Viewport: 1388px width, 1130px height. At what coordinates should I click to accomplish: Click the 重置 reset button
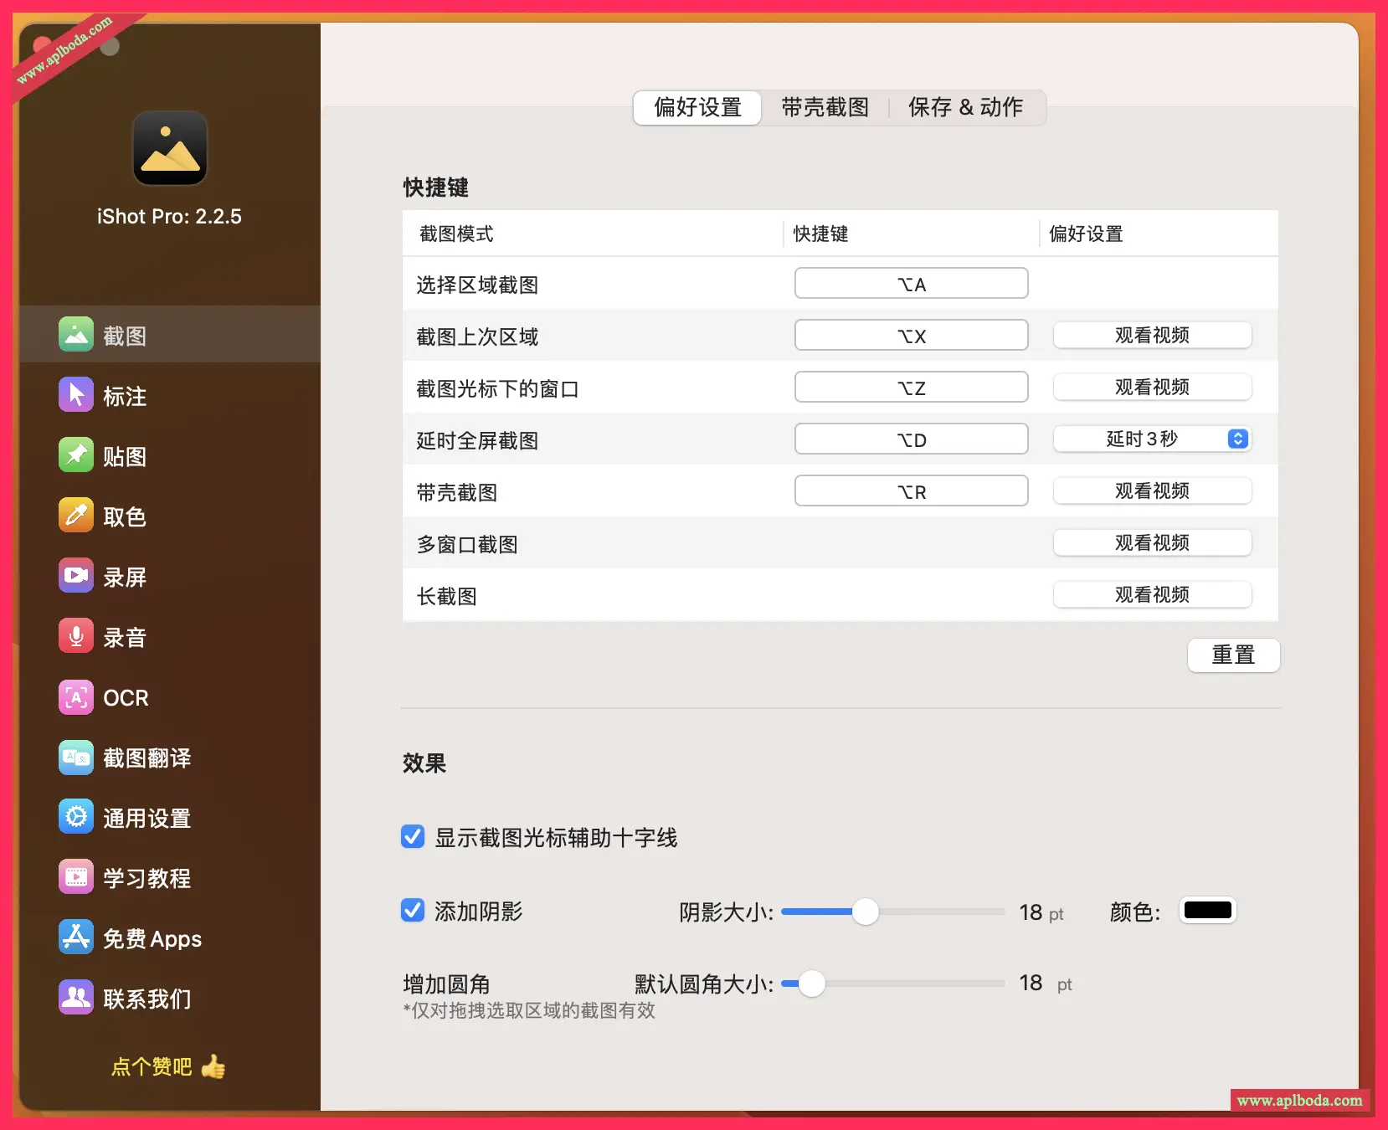(1233, 655)
